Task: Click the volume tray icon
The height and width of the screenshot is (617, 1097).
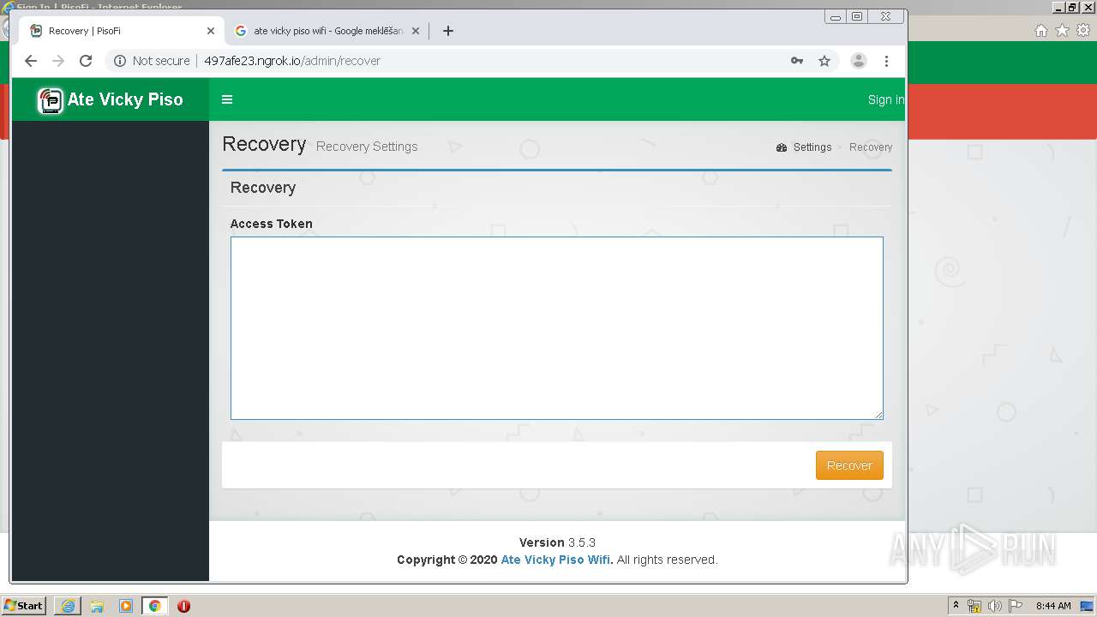Action: pyautogui.click(x=995, y=606)
